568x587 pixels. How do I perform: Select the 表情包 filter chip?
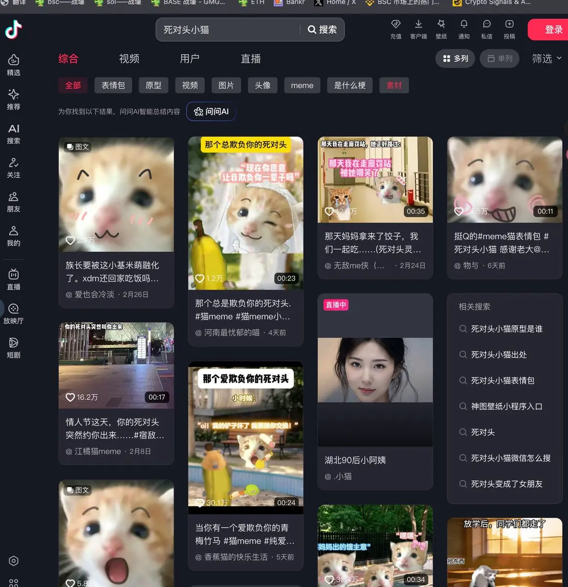tap(113, 85)
